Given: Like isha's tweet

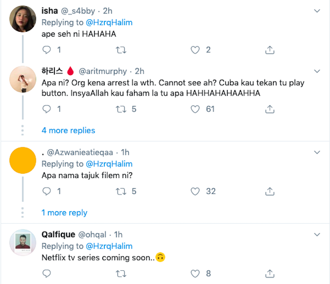Looking at the screenshot, I should [195, 50].
